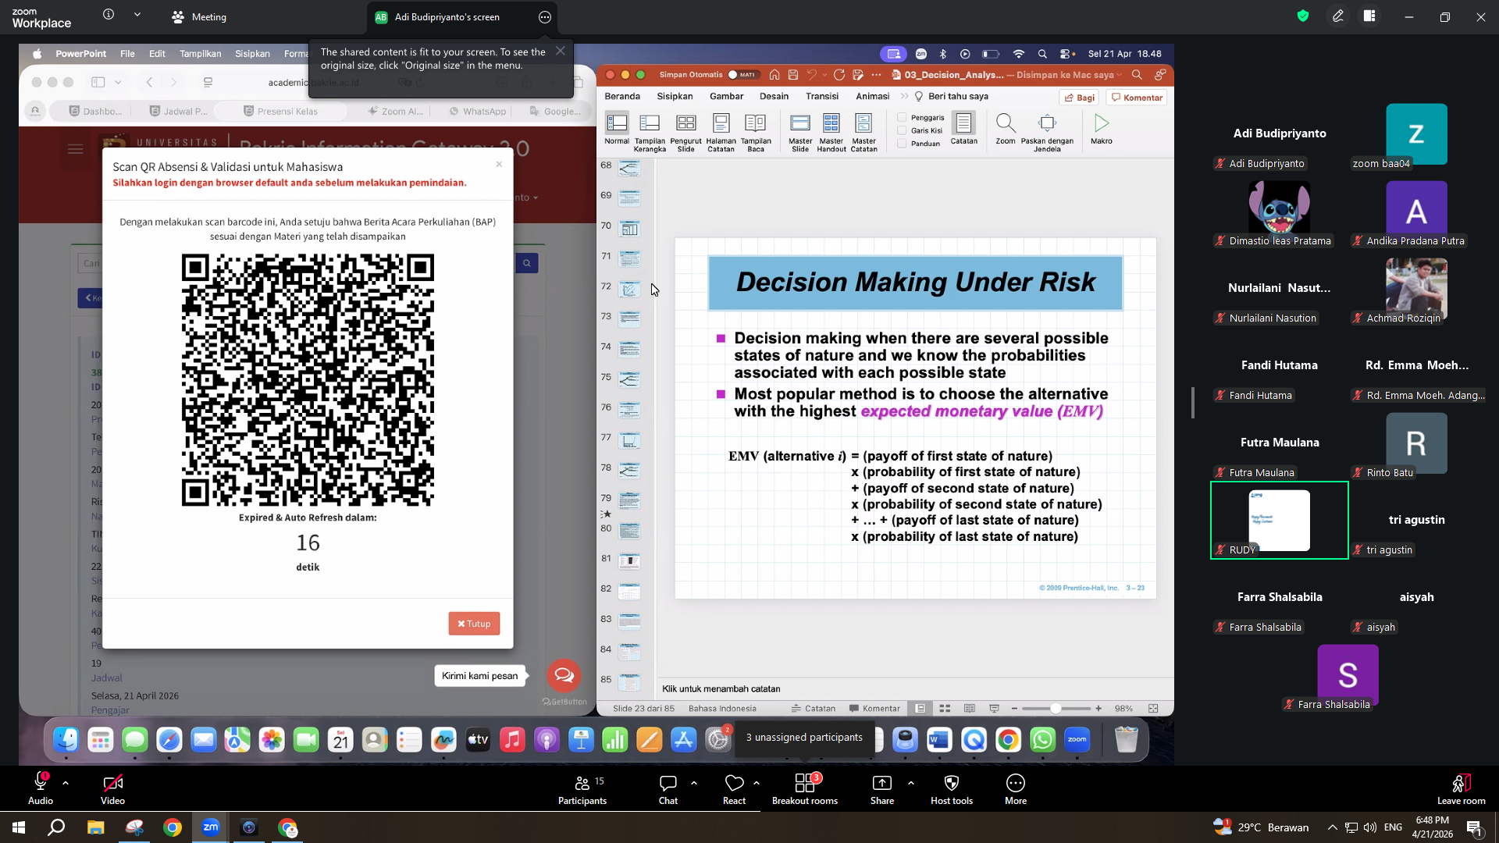Toggle the Catatan notes ribbon button

(963, 129)
